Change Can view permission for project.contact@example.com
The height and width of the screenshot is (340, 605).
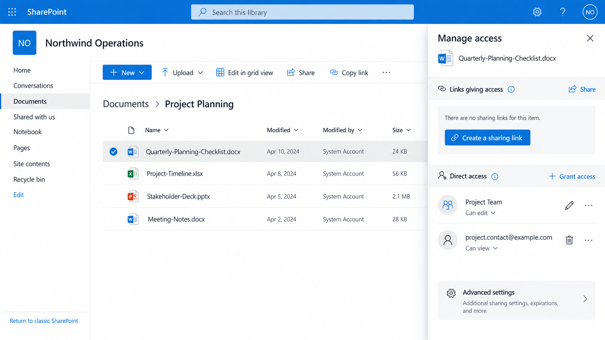coord(481,248)
